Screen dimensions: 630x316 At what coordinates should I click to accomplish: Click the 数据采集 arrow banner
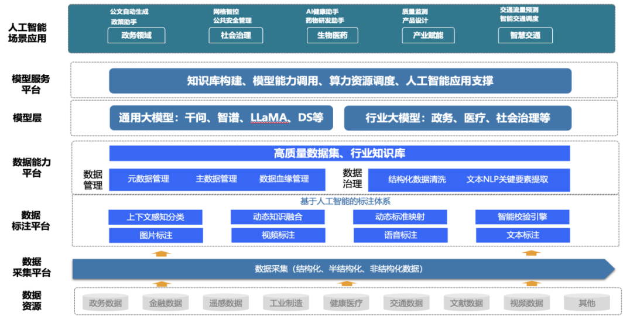(x=340, y=269)
